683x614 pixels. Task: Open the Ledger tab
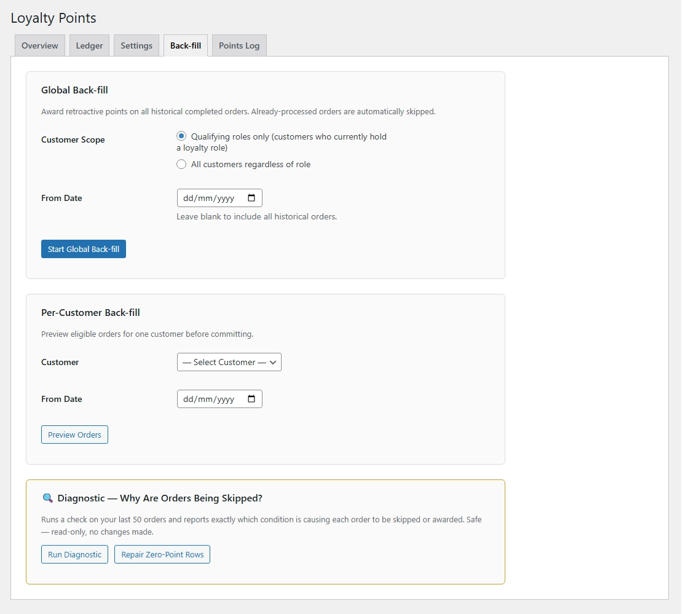click(x=89, y=45)
